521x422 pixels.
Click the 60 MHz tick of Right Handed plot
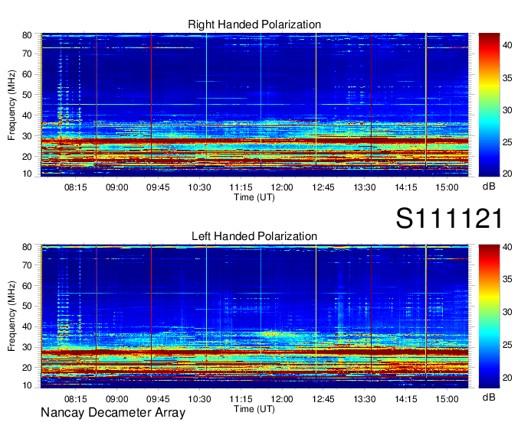[x=27, y=74]
